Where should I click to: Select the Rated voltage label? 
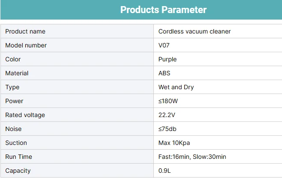tap(25, 115)
